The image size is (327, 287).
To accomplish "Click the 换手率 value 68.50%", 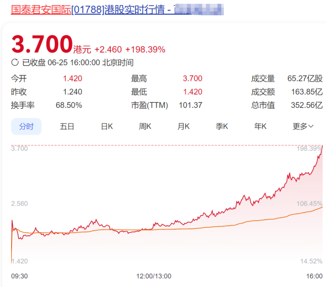I will click(69, 105).
